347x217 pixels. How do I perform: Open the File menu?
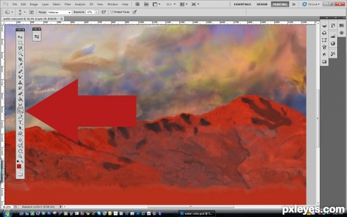click(14, 4)
